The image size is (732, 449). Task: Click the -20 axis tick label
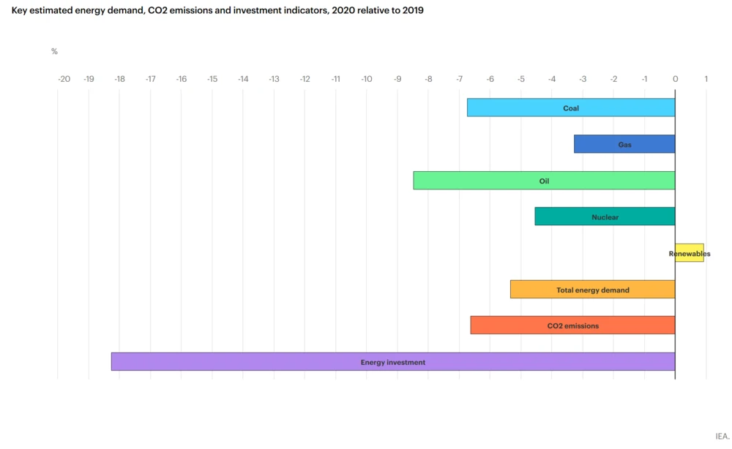[64, 79]
